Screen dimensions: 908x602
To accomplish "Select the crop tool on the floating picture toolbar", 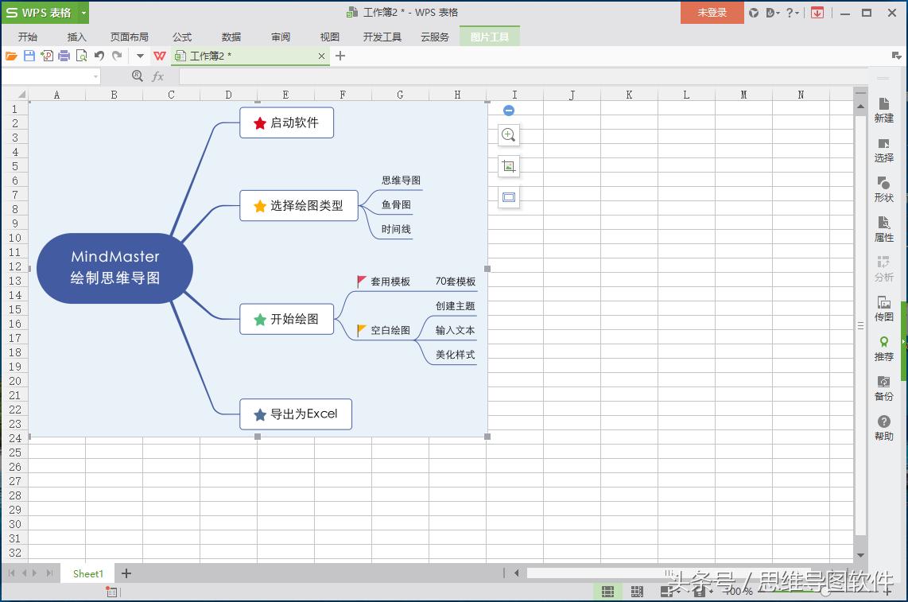I will tap(508, 165).
